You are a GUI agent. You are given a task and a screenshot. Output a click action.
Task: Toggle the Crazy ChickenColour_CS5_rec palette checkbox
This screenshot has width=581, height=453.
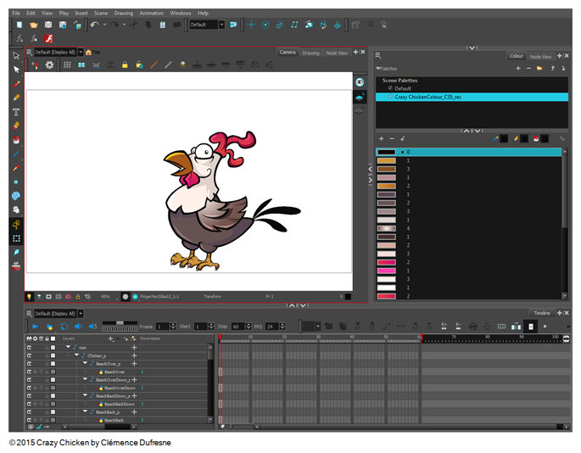(x=390, y=97)
